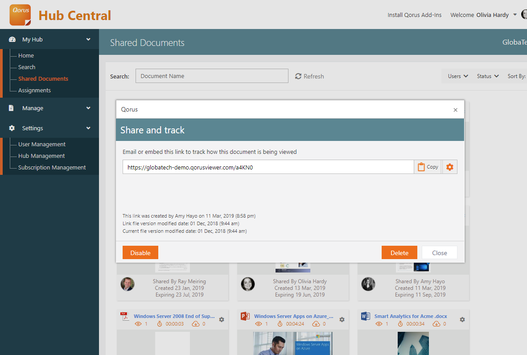This screenshot has width=527, height=355.
Task: Click the PDF icon of Windows Server 2008 document
Action: coord(125,316)
